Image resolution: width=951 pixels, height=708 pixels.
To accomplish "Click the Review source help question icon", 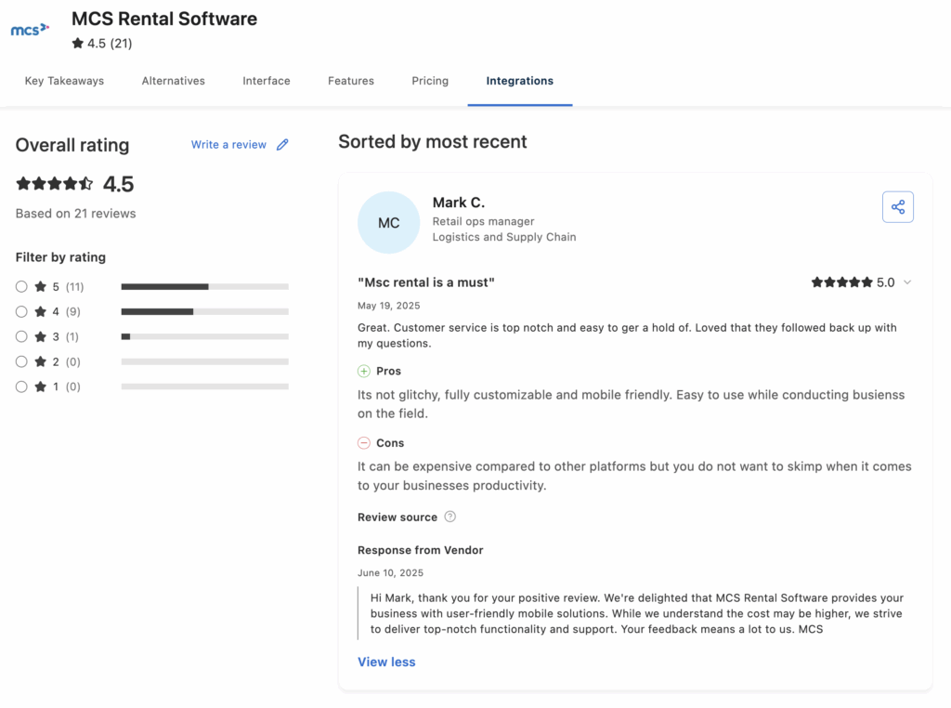I will pyautogui.click(x=450, y=517).
